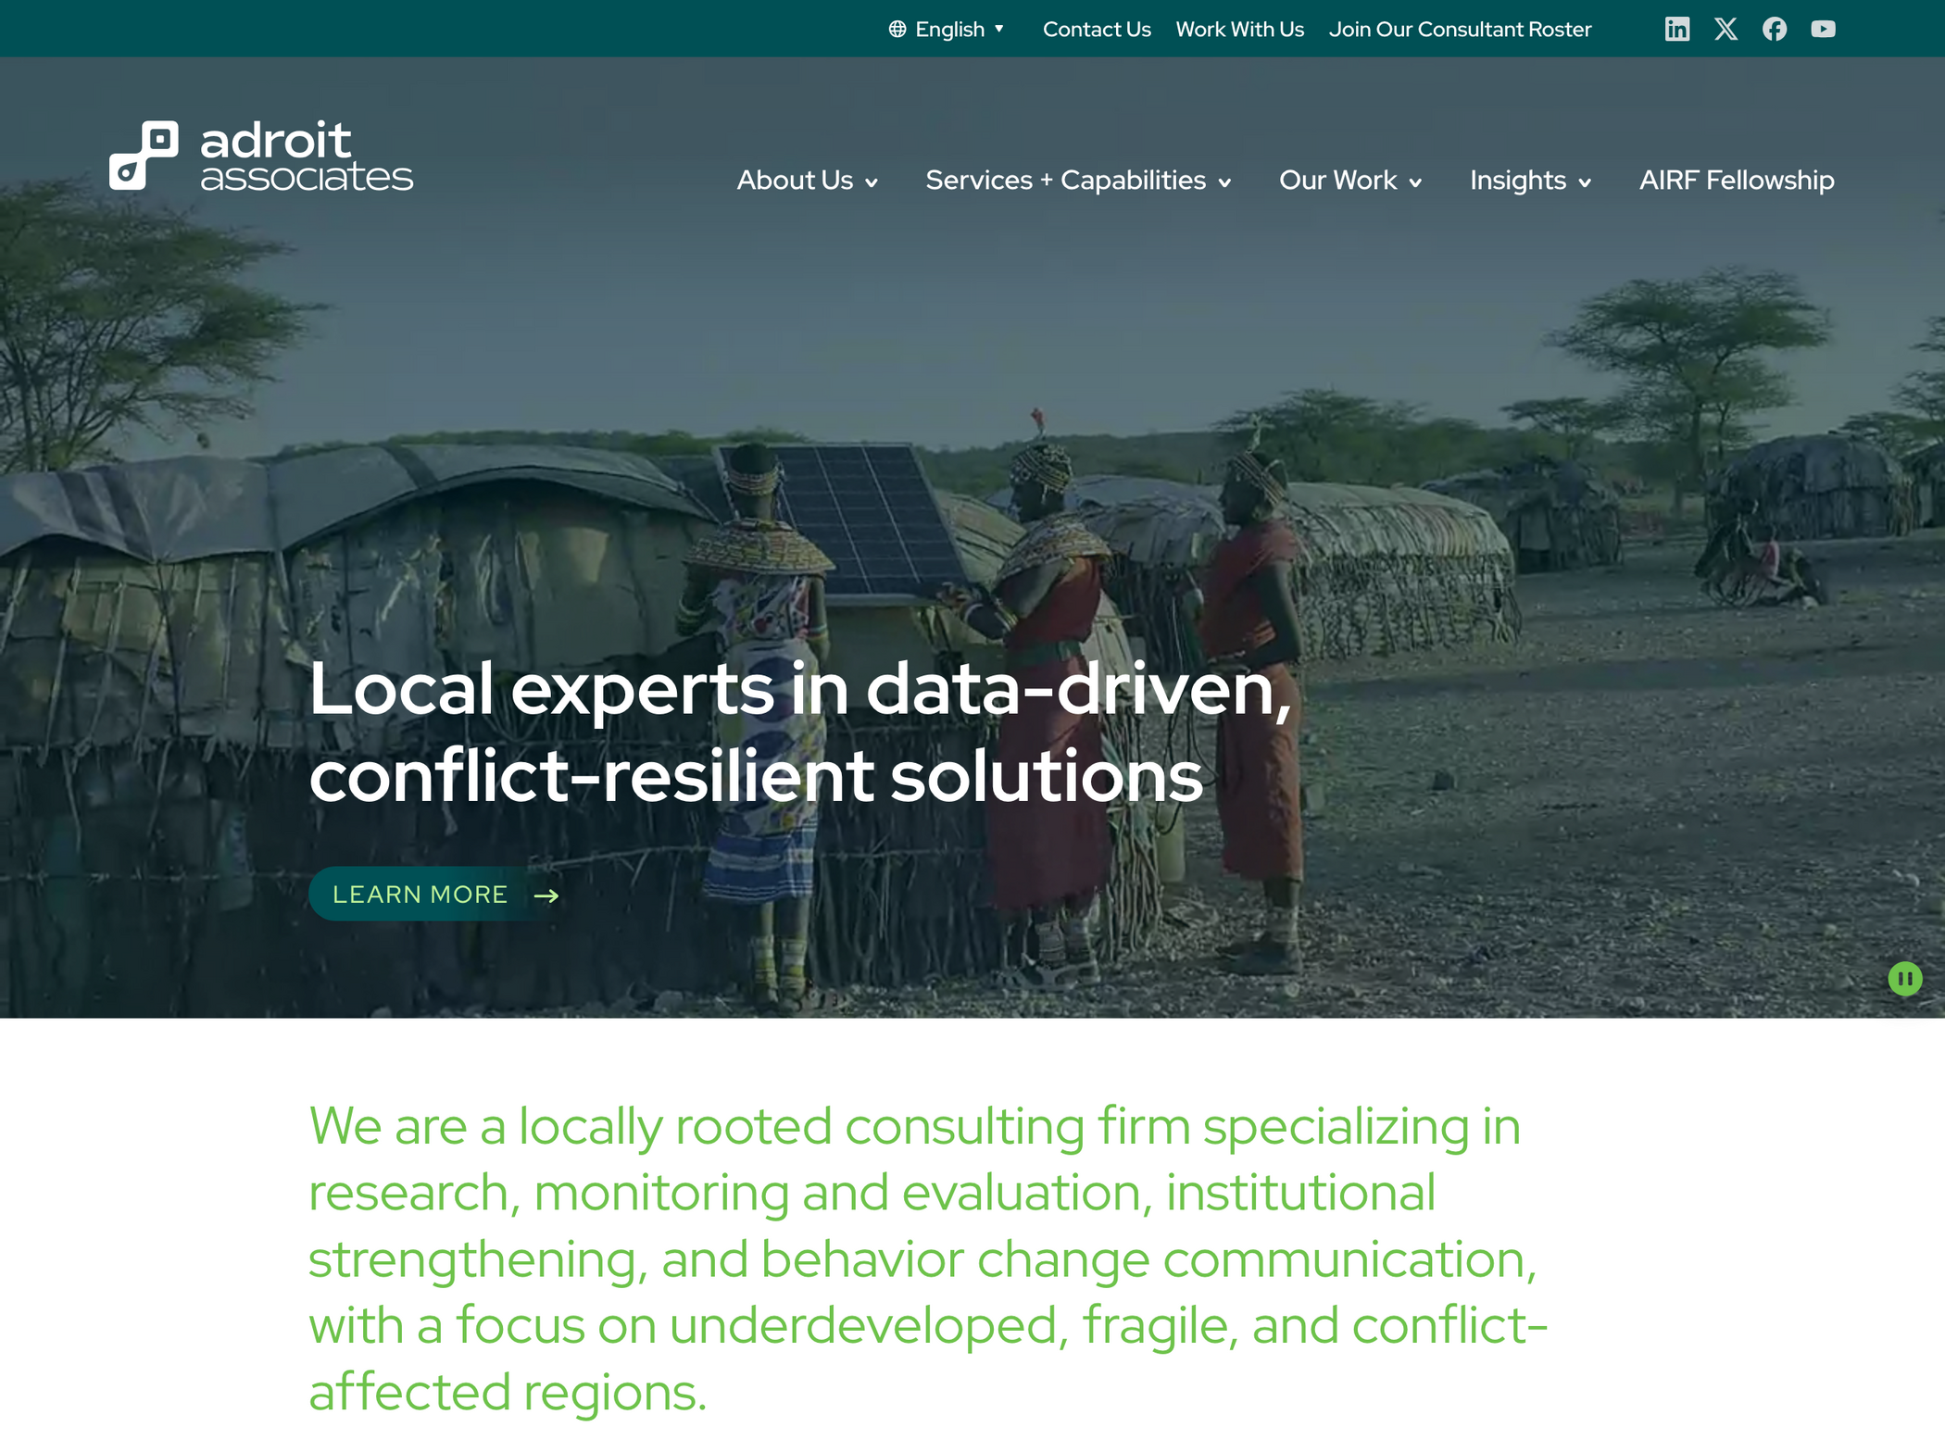Open Join Our Consultant Roster link
This screenshot has height=1452, width=1945.
click(1460, 30)
